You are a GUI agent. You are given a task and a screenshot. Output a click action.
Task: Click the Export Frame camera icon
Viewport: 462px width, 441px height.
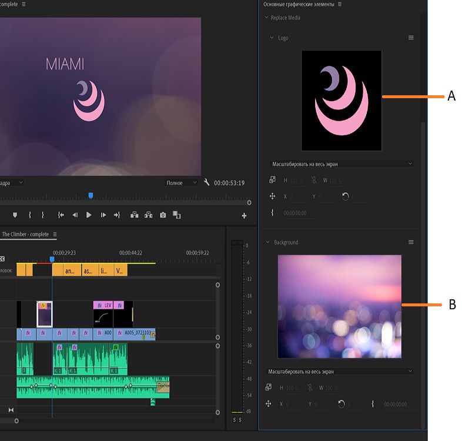[163, 215]
